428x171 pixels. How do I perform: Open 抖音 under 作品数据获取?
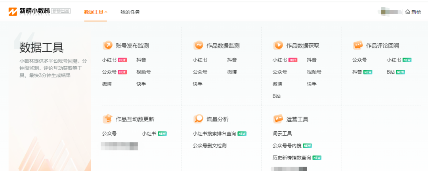311,60
